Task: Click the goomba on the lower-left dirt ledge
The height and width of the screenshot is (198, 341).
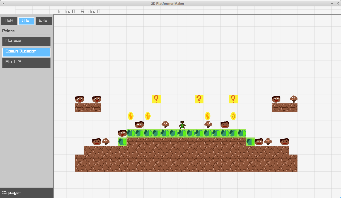Action: point(105,142)
